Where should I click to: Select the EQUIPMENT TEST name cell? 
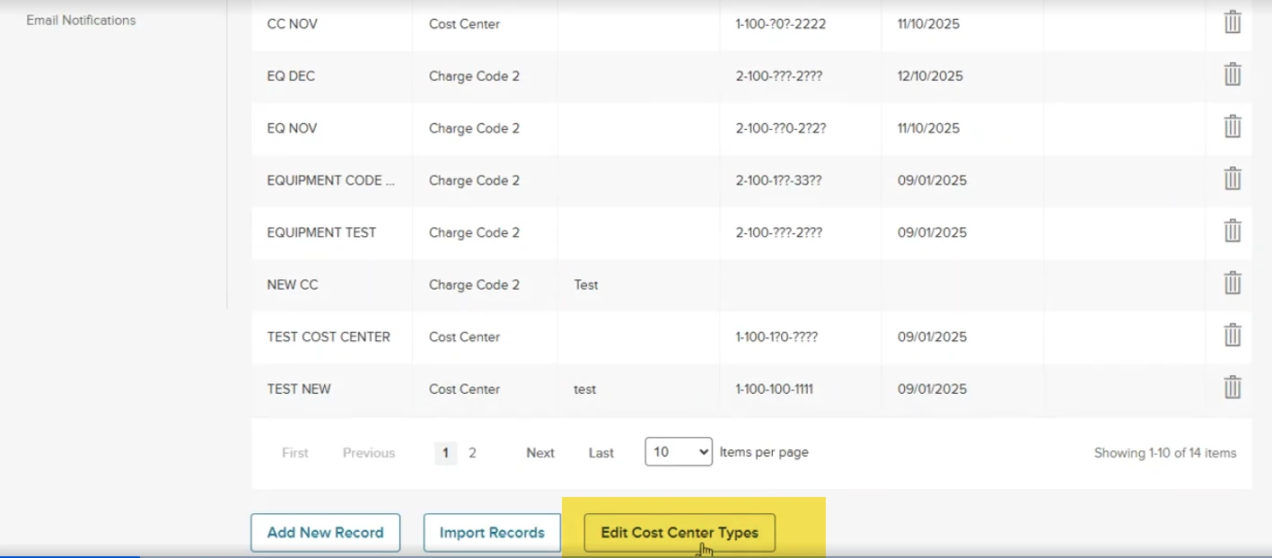pos(332,232)
